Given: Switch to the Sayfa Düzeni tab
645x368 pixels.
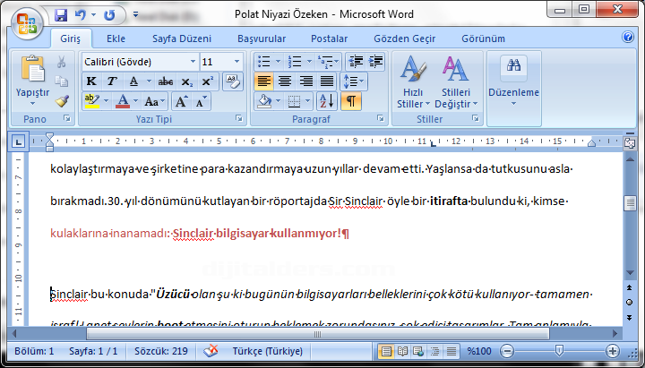Looking at the screenshot, I should pos(182,39).
